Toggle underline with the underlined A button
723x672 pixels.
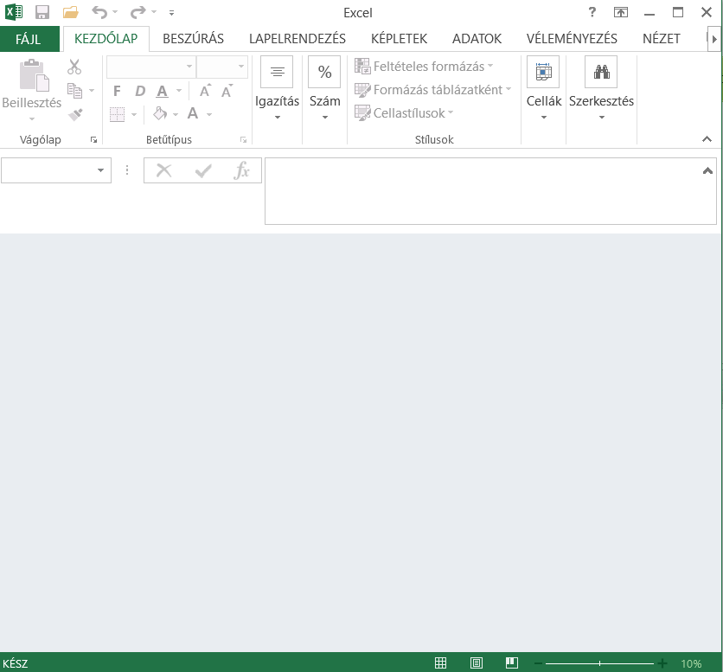[x=162, y=91]
